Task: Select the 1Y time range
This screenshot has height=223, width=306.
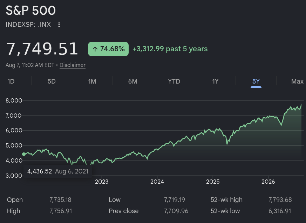Action: tap(215, 81)
